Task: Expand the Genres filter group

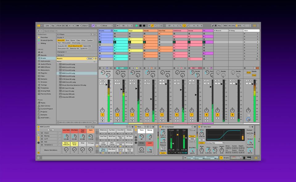Action: click(x=61, y=55)
